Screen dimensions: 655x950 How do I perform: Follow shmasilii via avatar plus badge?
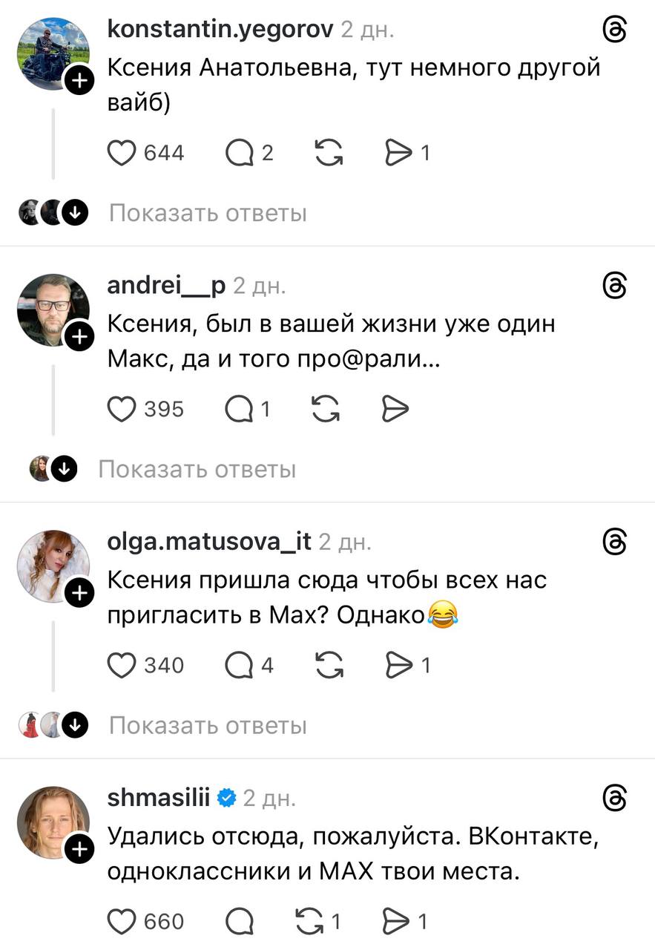pos(80,849)
